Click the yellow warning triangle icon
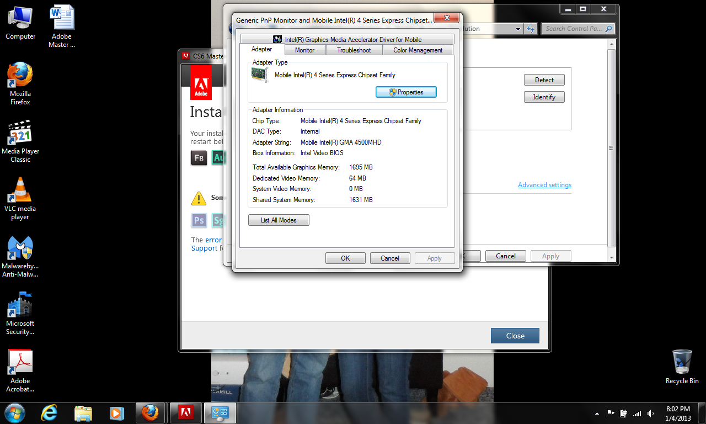This screenshot has height=424, width=706. 199,198
